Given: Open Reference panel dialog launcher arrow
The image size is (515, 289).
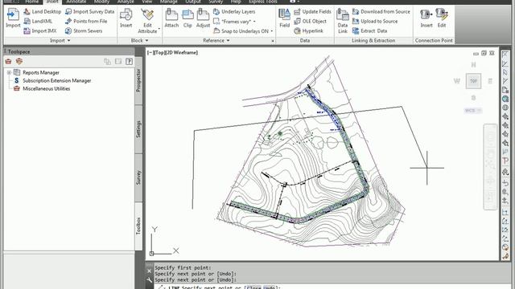Looking at the screenshot, I should pos(273,41).
